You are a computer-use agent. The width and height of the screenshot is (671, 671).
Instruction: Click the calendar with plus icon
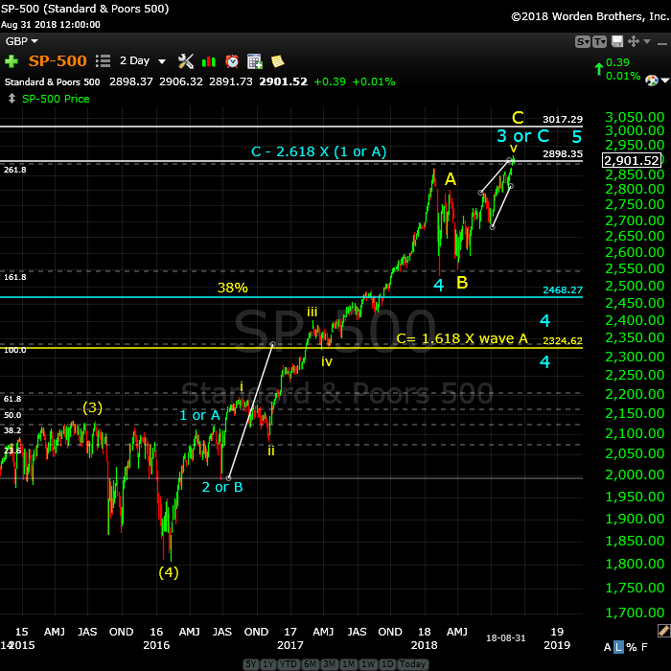point(255,61)
